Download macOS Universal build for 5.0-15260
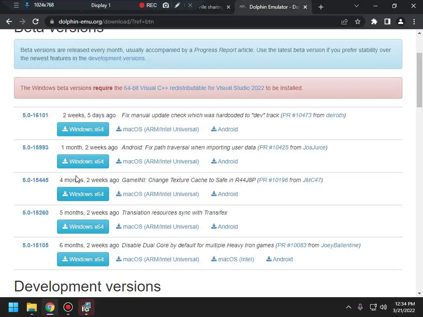 pyautogui.click(x=157, y=227)
